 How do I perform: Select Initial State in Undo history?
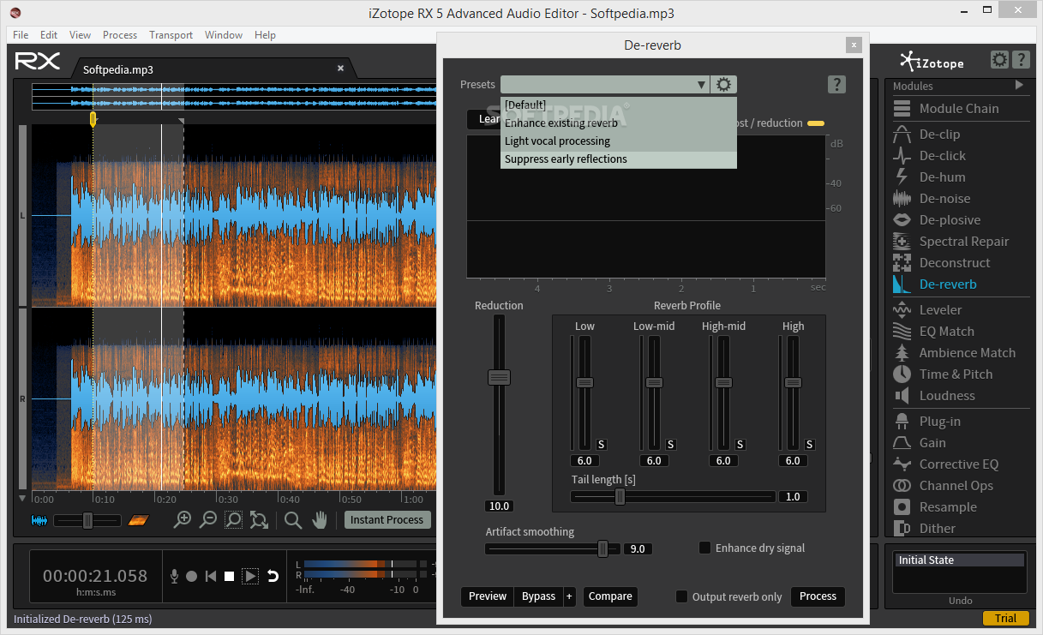coord(960,560)
